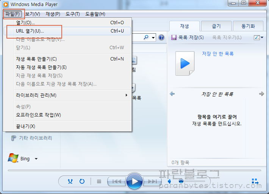Click the Windows Media Player title icon

coord(6,4)
